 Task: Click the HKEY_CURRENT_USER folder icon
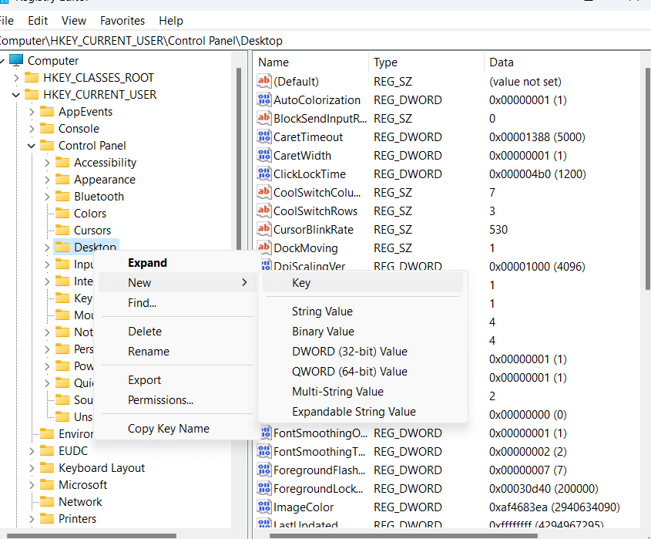coord(32,94)
